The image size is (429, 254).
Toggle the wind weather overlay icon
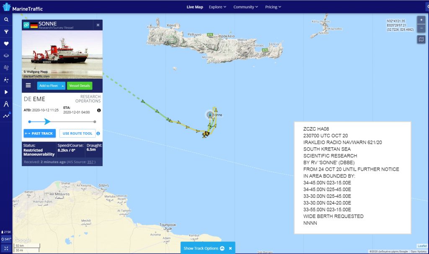pyautogui.click(x=6, y=67)
